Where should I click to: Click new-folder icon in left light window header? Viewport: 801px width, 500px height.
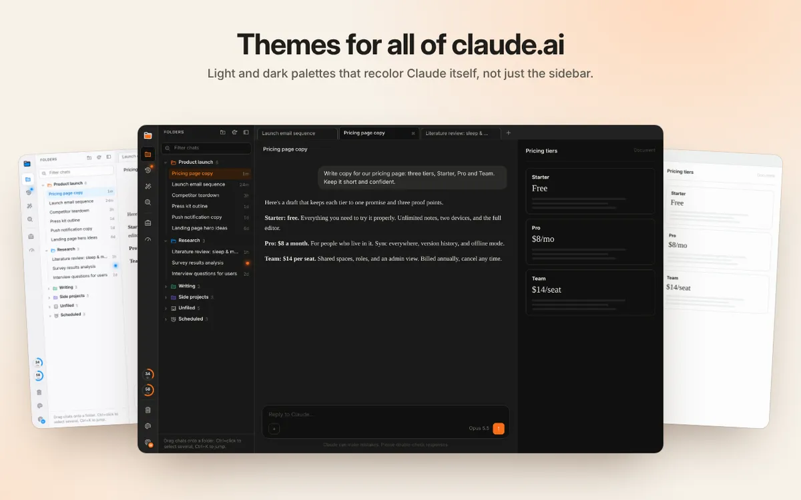[89, 157]
